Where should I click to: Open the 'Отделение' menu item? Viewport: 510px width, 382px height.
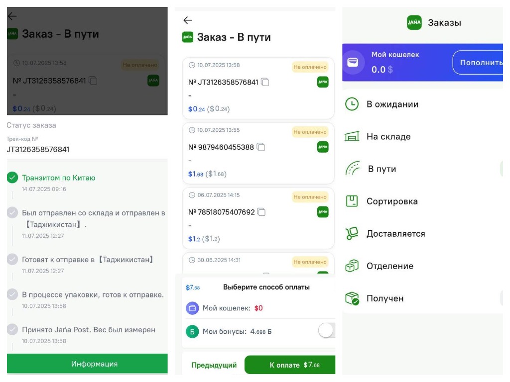389,266
